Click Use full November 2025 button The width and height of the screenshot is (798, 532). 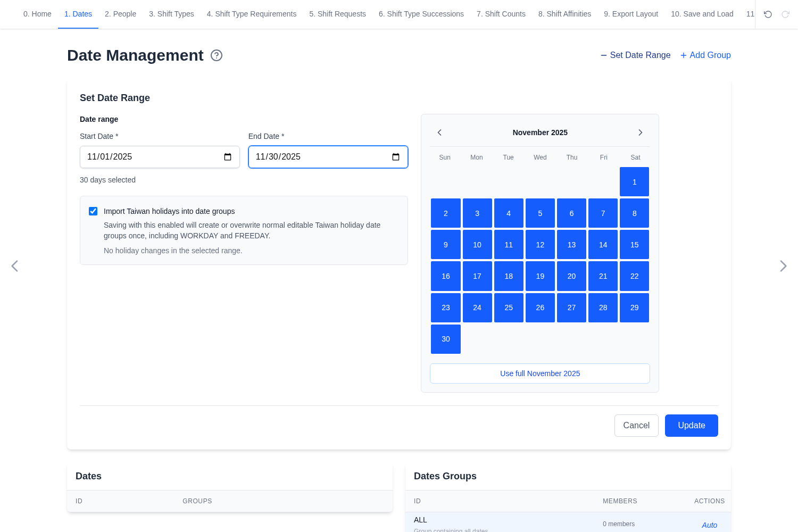(540, 373)
